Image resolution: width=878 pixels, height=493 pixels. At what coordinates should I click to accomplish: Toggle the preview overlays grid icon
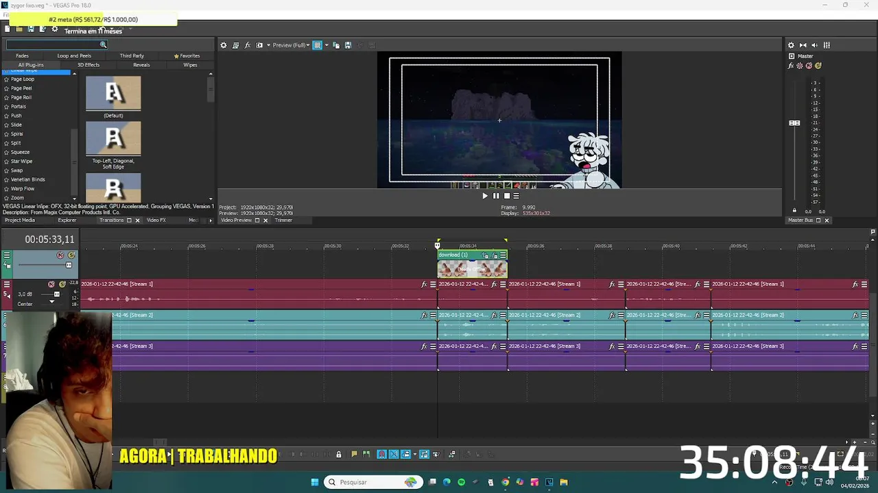317,45
